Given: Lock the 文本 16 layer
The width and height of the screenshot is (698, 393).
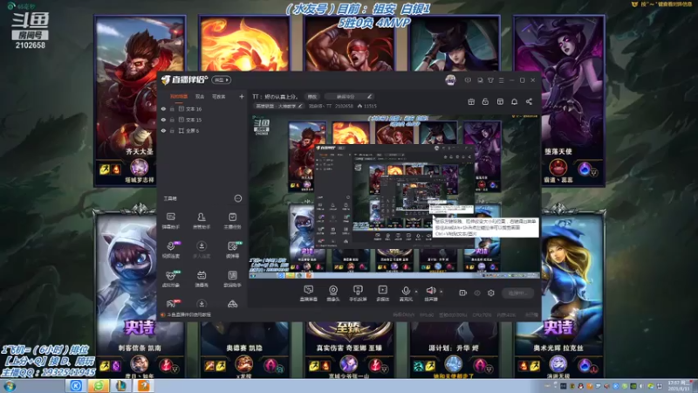Looking at the screenshot, I should pos(172,108).
